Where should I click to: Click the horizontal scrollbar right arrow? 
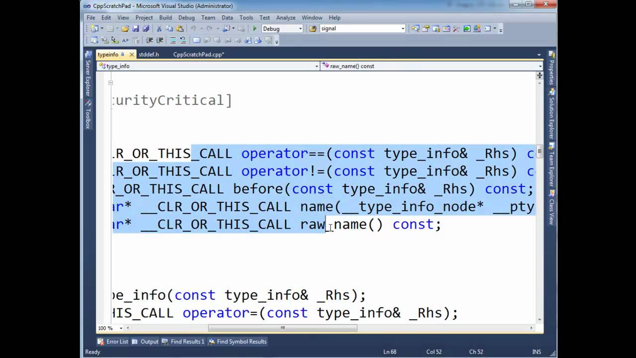coord(531,328)
